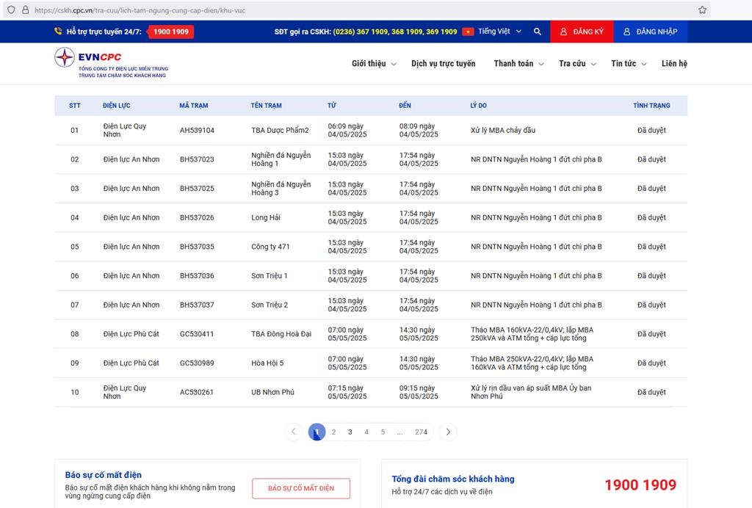Go to next page with right arrow

(x=448, y=432)
